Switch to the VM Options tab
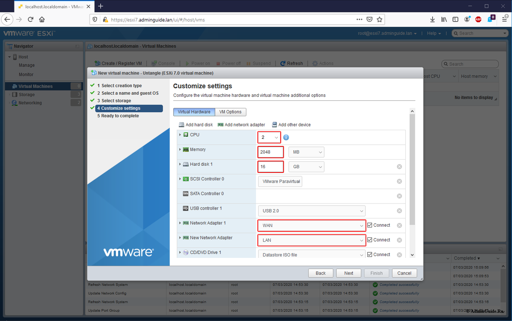The image size is (512, 321). (230, 112)
